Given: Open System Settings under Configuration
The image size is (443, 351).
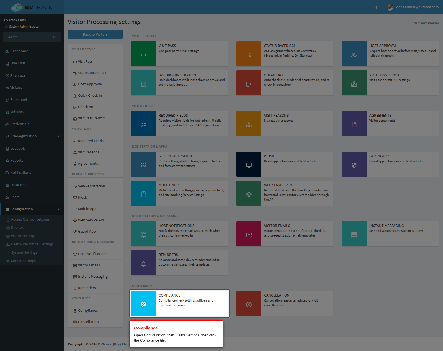Looking at the screenshot, I should pos(32,253).
